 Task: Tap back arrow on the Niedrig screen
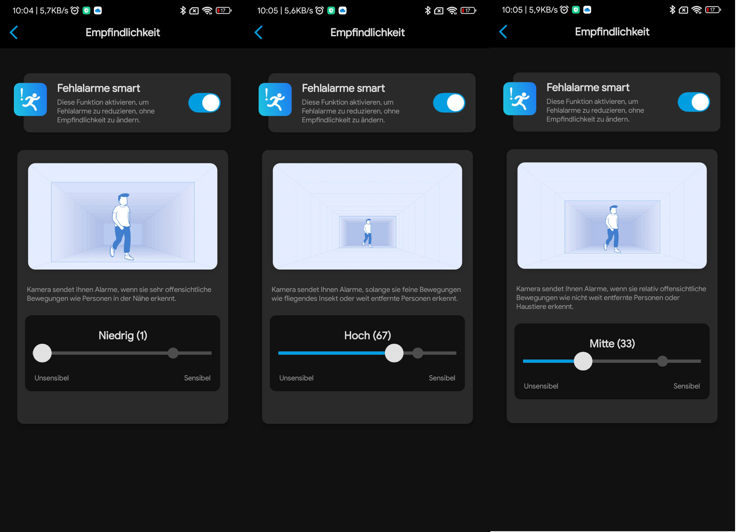tap(14, 33)
